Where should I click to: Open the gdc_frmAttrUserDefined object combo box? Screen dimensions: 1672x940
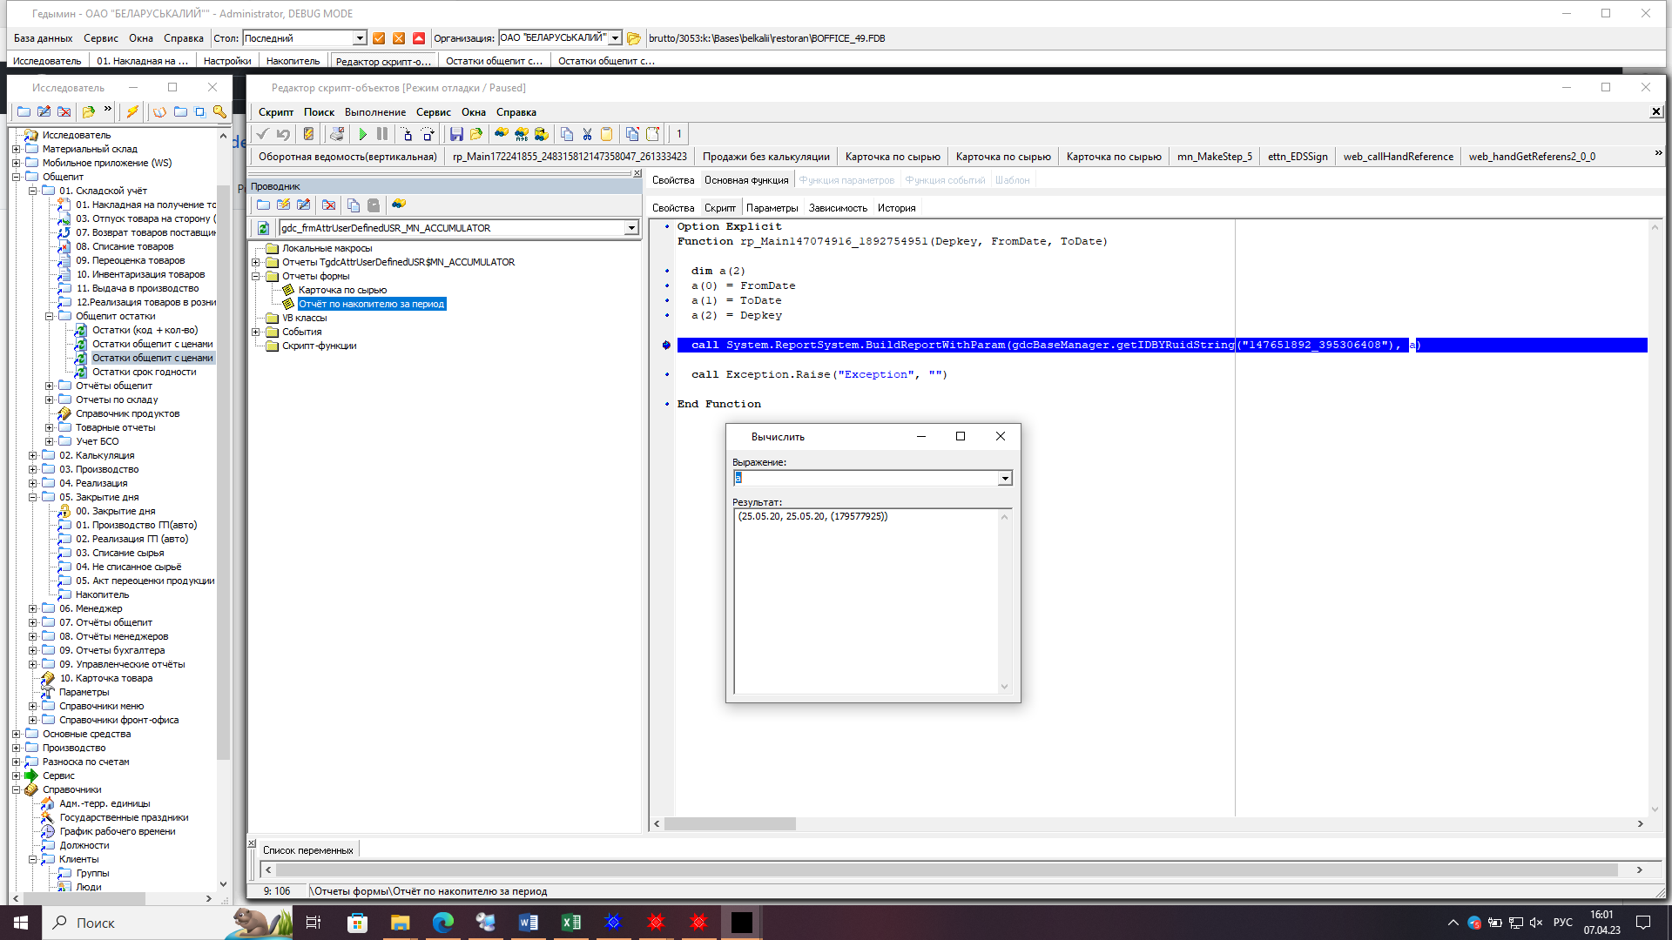(631, 228)
